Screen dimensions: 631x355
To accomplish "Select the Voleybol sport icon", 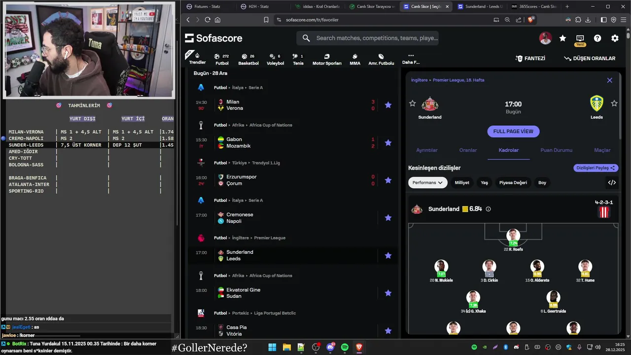I will [x=275, y=59].
